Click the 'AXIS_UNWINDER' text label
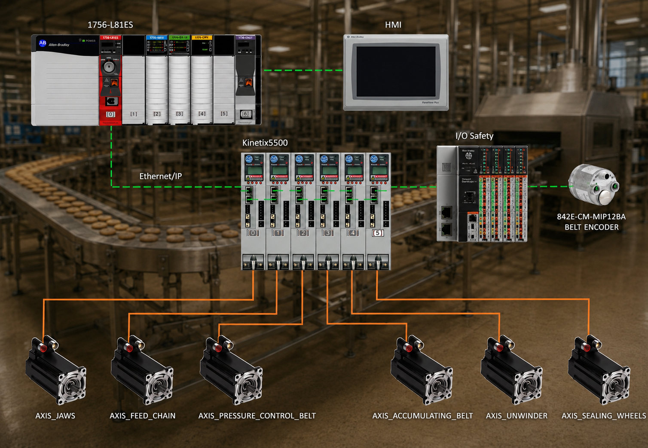This screenshot has height=448, width=648. tap(517, 416)
